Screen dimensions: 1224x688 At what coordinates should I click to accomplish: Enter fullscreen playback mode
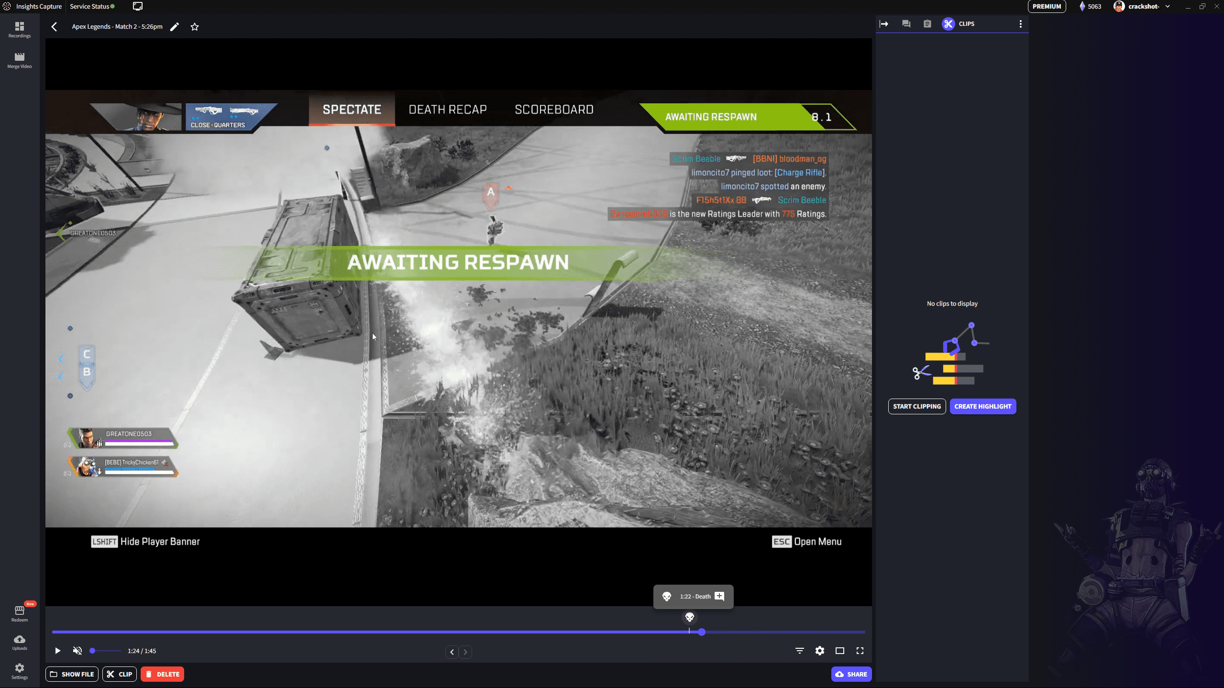click(x=860, y=651)
